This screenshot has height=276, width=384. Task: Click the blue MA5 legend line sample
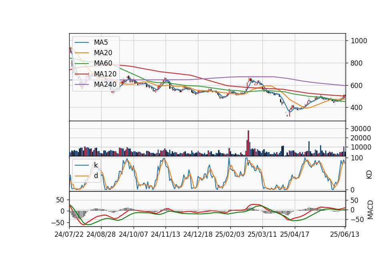coord(82,43)
